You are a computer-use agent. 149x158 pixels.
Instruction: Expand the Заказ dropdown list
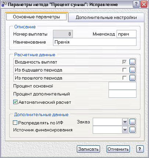125,122
